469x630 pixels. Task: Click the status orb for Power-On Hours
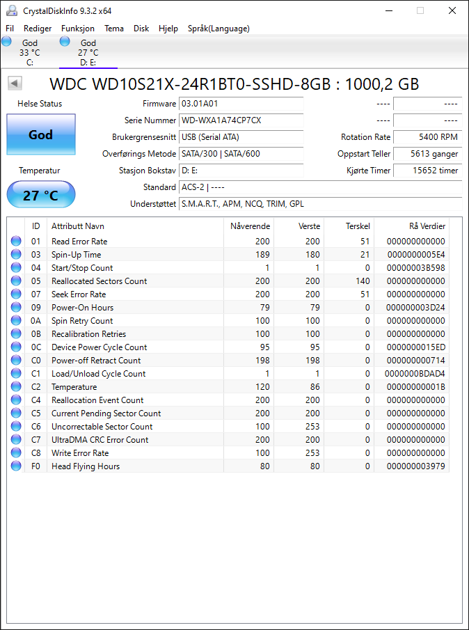click(16, 308)
